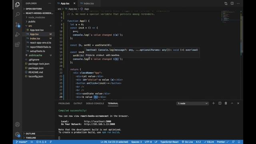Viewport: 256px width, 144px height.
Task: Open README.md file
Action: pyautogui.click(x=36, y=72)
